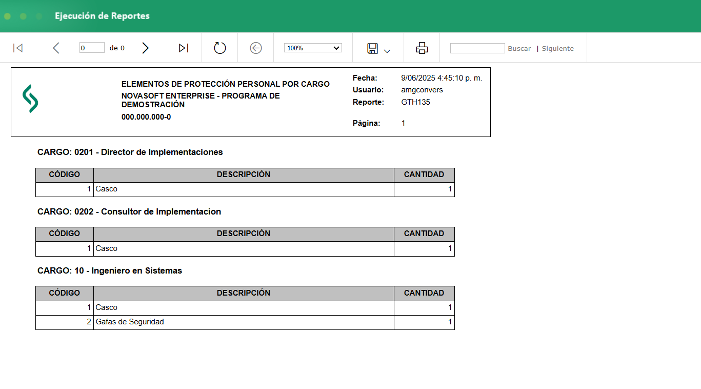
Task: Select the Gafas de Seguridad row
Action: tap(245, 322)
